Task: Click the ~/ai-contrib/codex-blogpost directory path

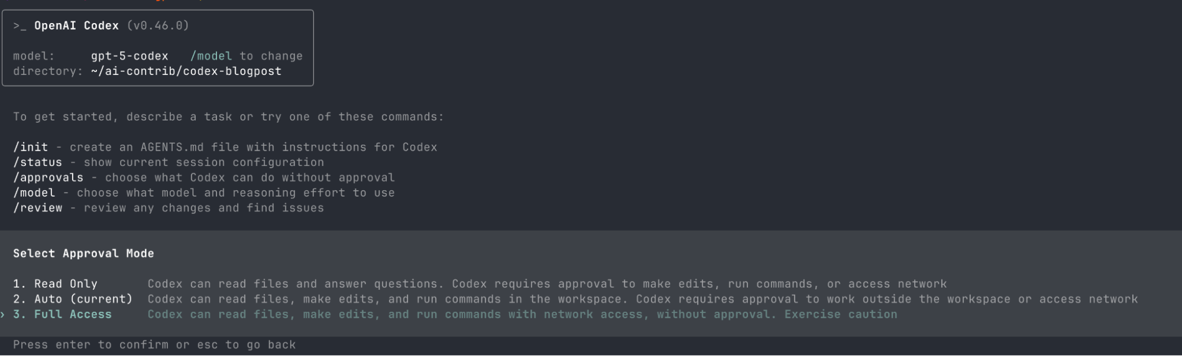Action: [x=186, y=71]
